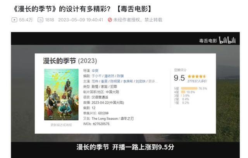Image resolution: width=248 pixels, height=158 pixels.
Task: Click the five-star rating icons
Action: point(197,76)
